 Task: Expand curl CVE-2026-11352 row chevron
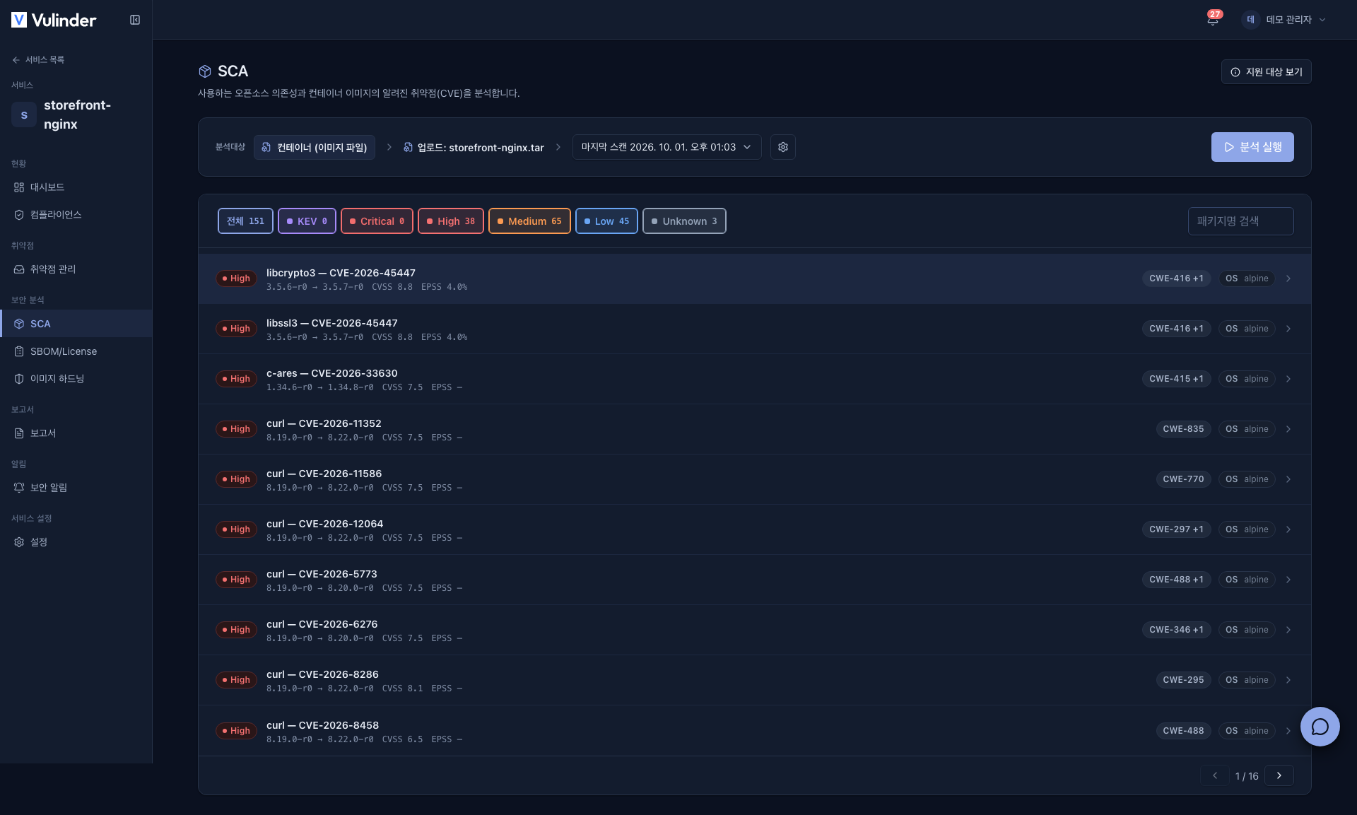tap(1288, 429)
